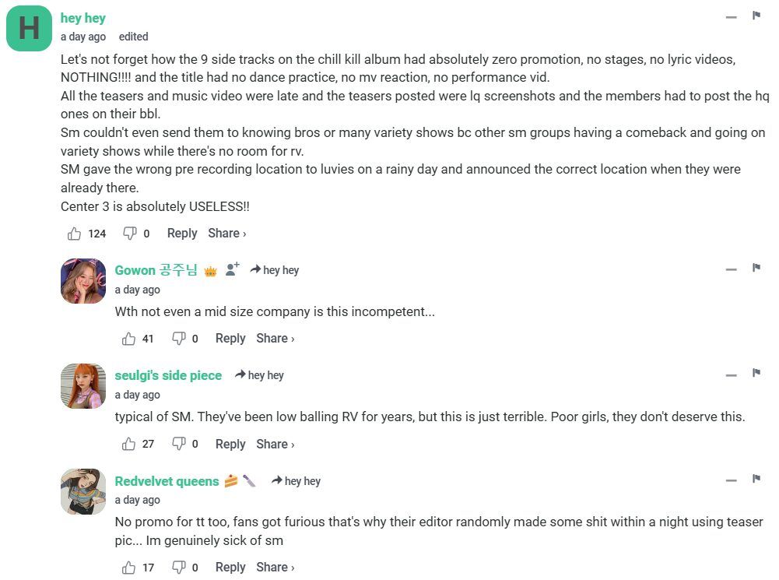This screenshot has height=580, width=779.
Task: Collapse the hey hey comment thread
Action: pos(731,17)
